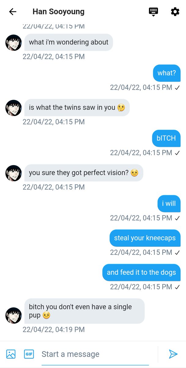Image resolution: width=186 pixels, height=368 pixels.
Task: Open the settings gear icon
Action: click(175, 12)
